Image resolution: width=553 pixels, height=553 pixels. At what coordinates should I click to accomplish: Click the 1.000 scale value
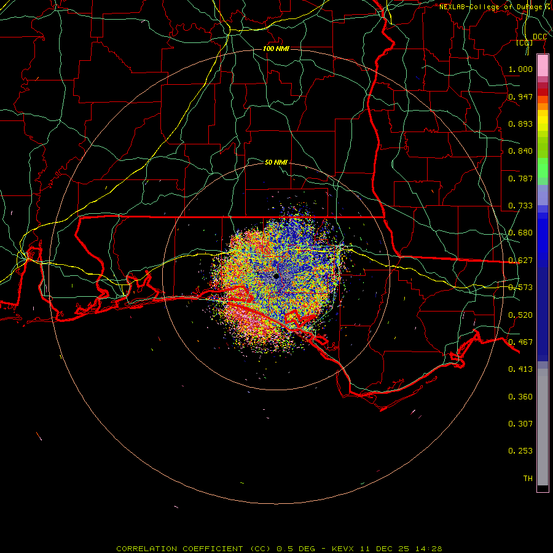point(520,69)
